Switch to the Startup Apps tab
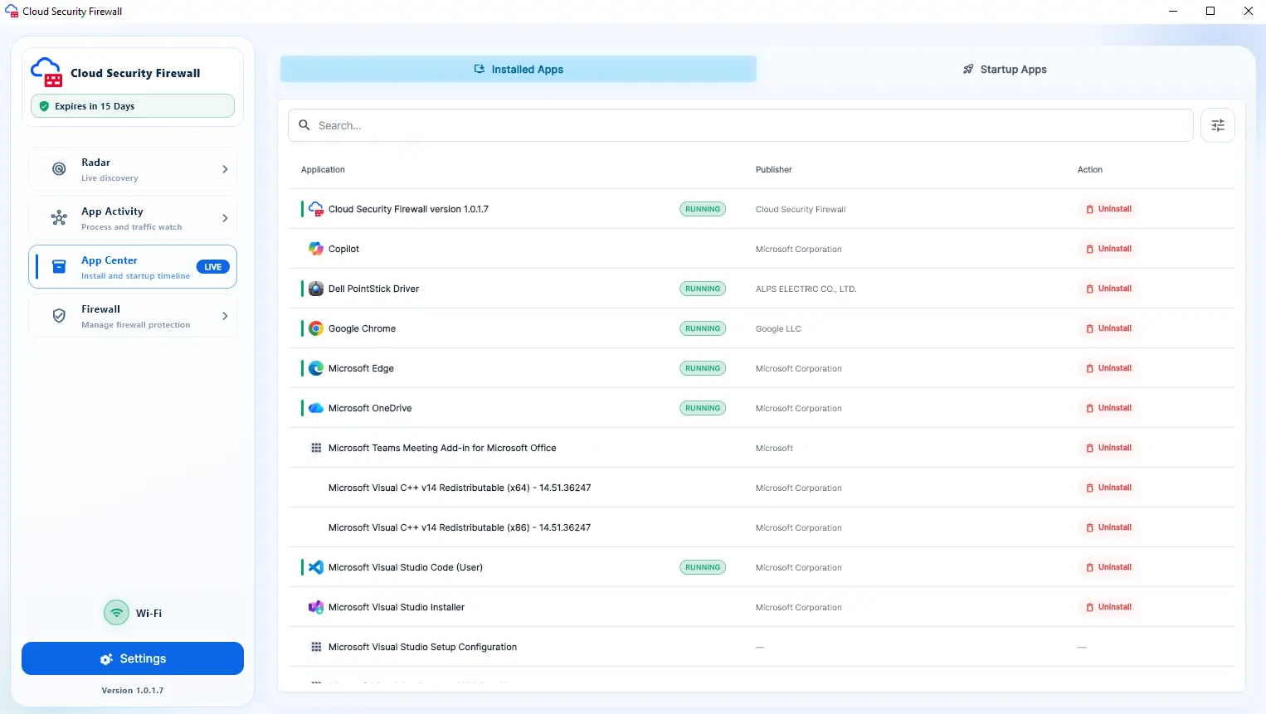1266x714 pixels. coord(1005,70)
